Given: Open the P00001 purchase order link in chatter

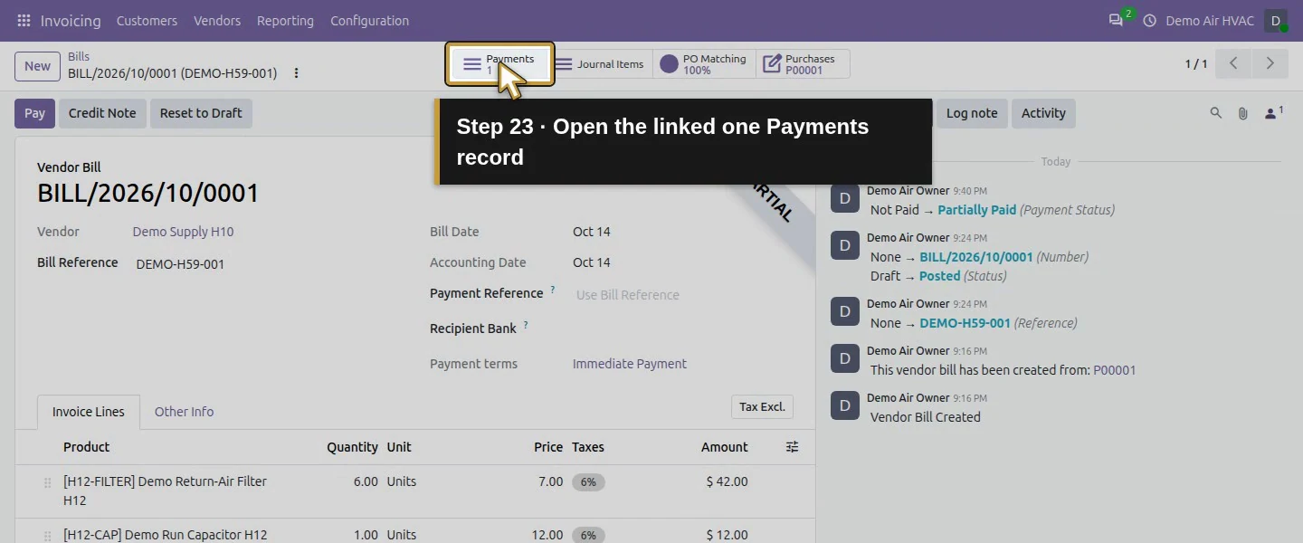Looking at the screenshot, I should pos(1114,370).
